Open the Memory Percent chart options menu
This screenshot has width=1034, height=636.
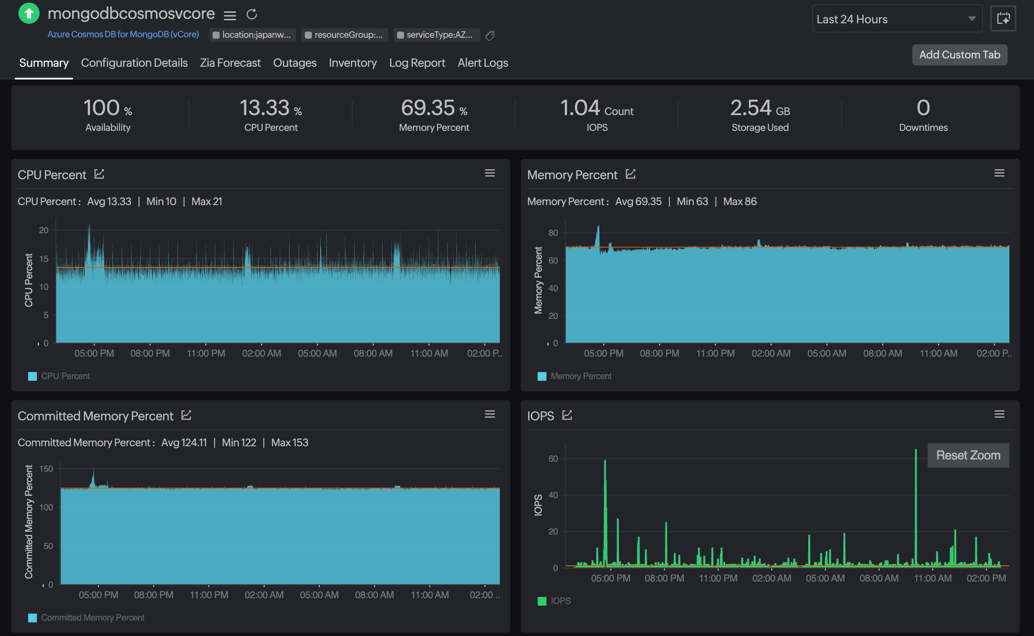pos(999,173)
